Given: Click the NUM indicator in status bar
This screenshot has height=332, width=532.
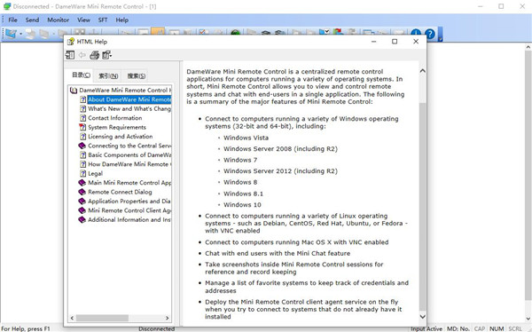Looking at the screenshot, I should 497,328.
